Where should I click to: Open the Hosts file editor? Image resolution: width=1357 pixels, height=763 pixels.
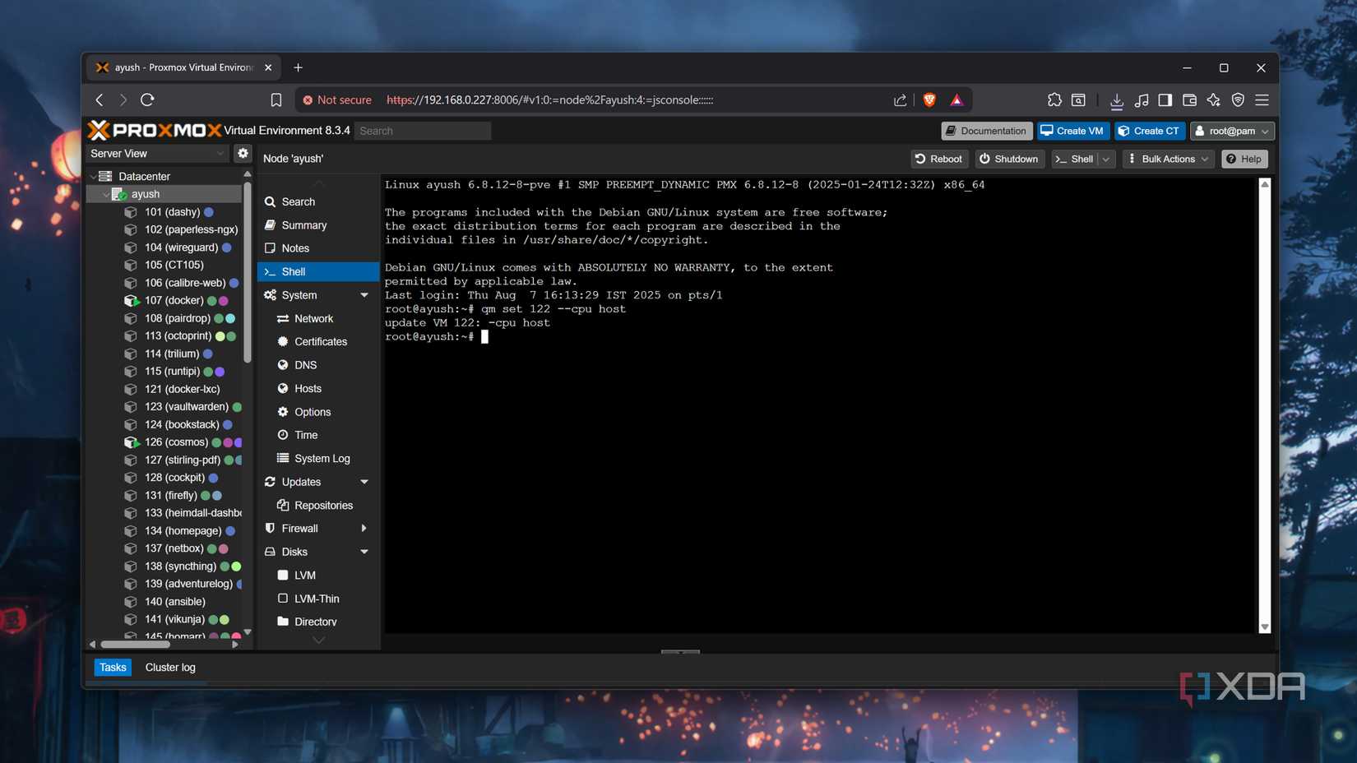click(x=283, y=388)
